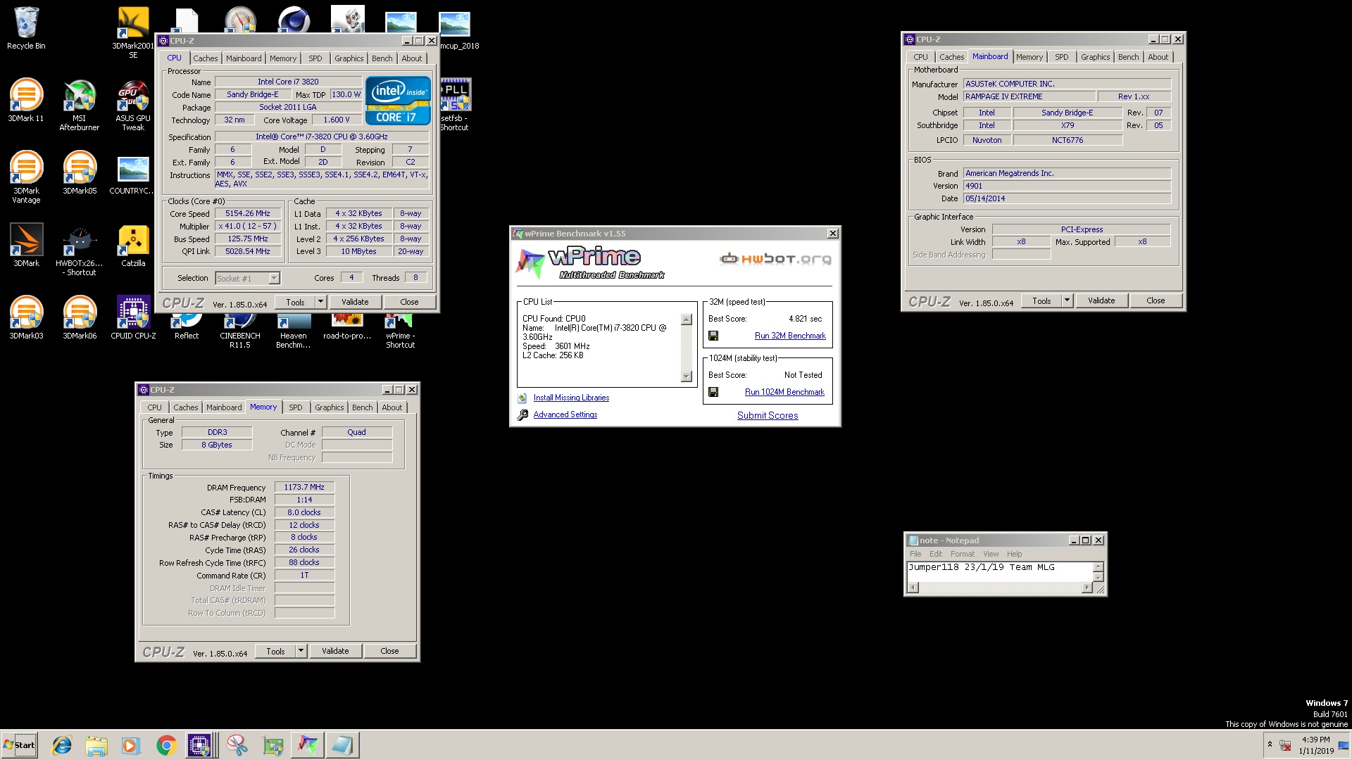The height and width of the screenshot is (760, 1352).
Task: Open 3DMark05 desktop icon
Action: (80, 172)
